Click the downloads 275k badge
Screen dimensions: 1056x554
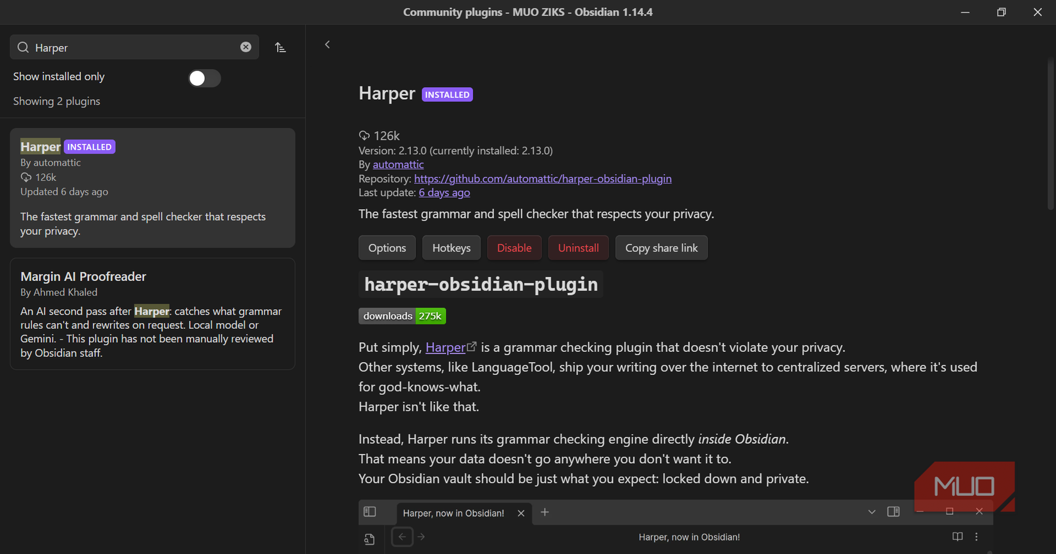click(402, 316)
